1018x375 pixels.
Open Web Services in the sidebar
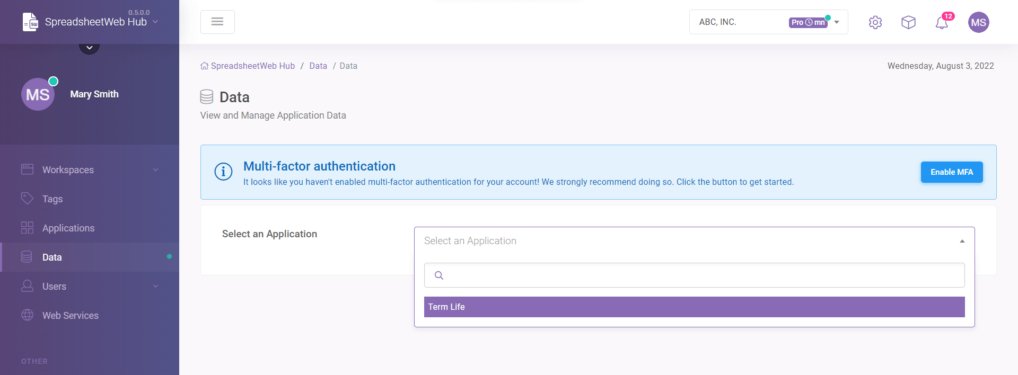(70, 316)
